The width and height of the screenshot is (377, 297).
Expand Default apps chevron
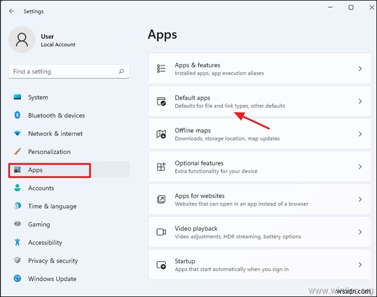click(x=360, y=102)
